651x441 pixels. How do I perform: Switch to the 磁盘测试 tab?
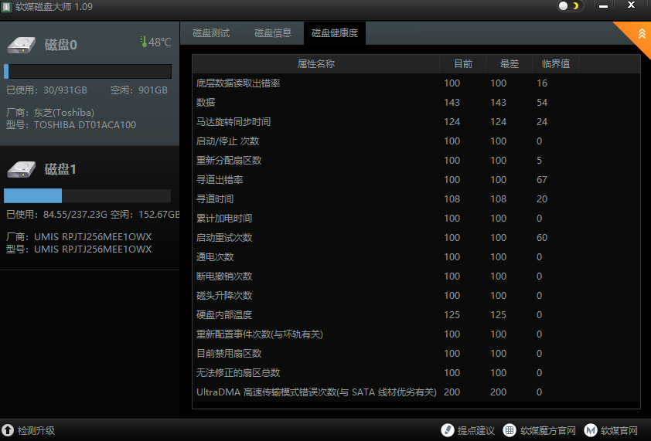[211, 33]
